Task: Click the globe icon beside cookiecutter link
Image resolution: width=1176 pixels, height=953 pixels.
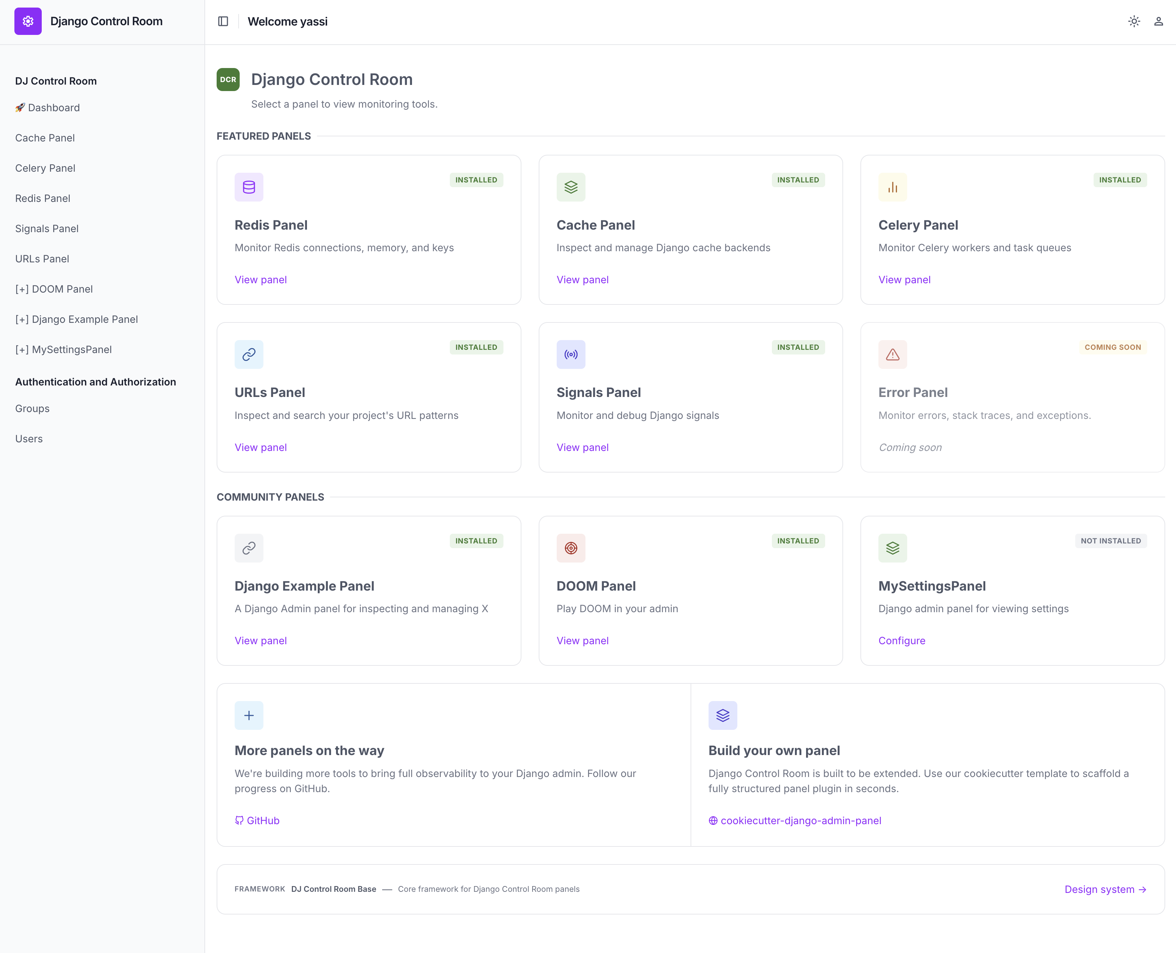Action: coord(713,821)
